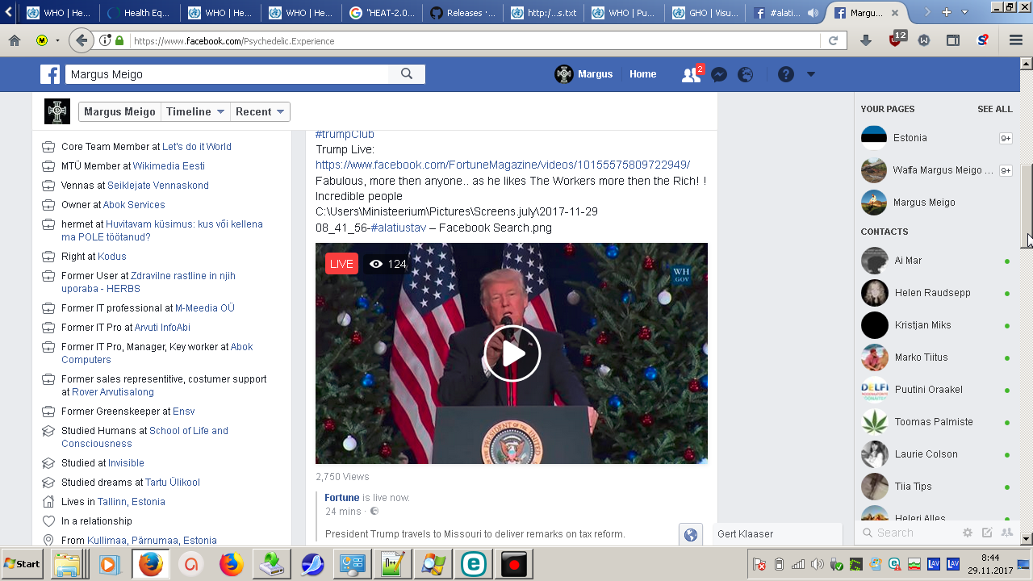
Task: Switch to the Health Eq... tab
Action: point(141,13)
